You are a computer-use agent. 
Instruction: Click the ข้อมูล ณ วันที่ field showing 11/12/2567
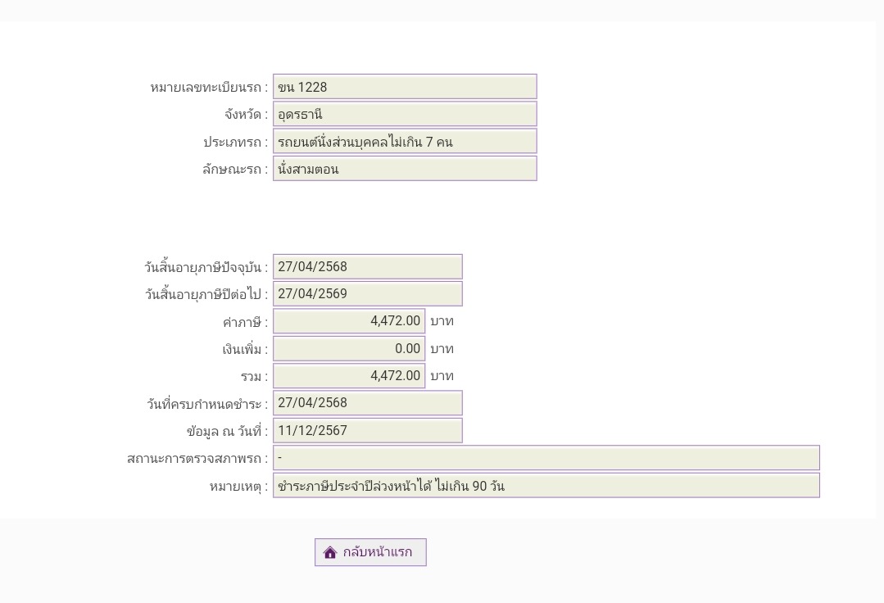pos(367,430)
